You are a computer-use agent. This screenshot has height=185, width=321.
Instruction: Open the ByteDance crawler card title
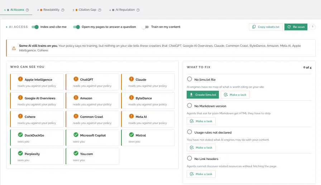tap(144, 98)
